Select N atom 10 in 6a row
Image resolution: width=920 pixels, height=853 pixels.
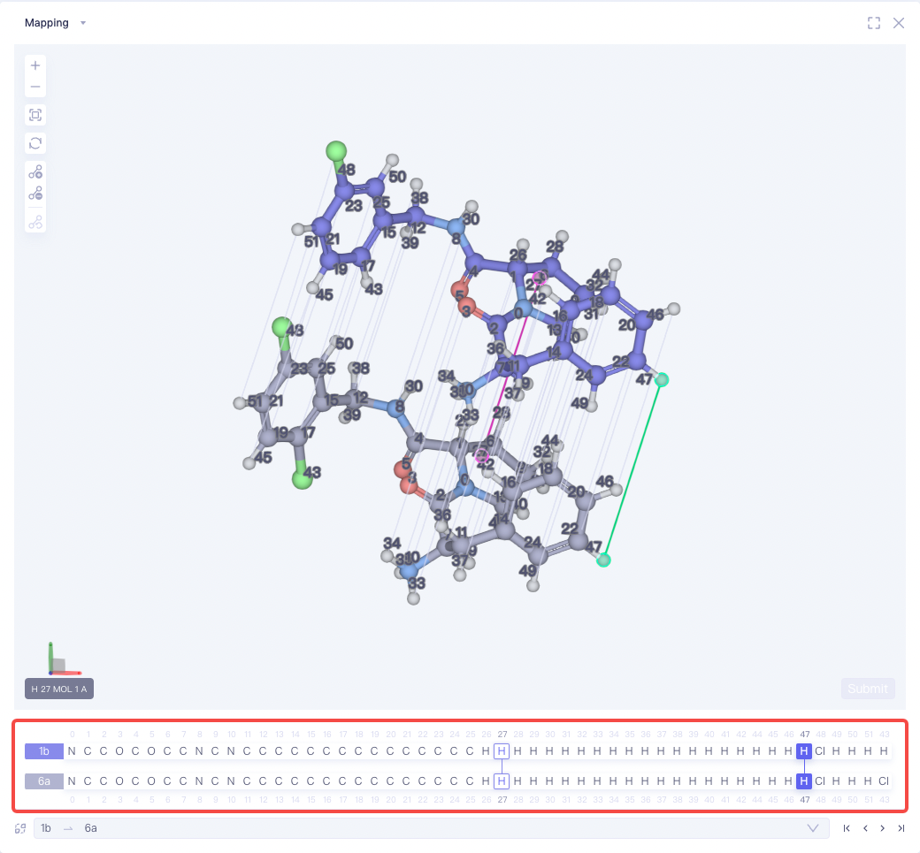click(x=231, y=781)
